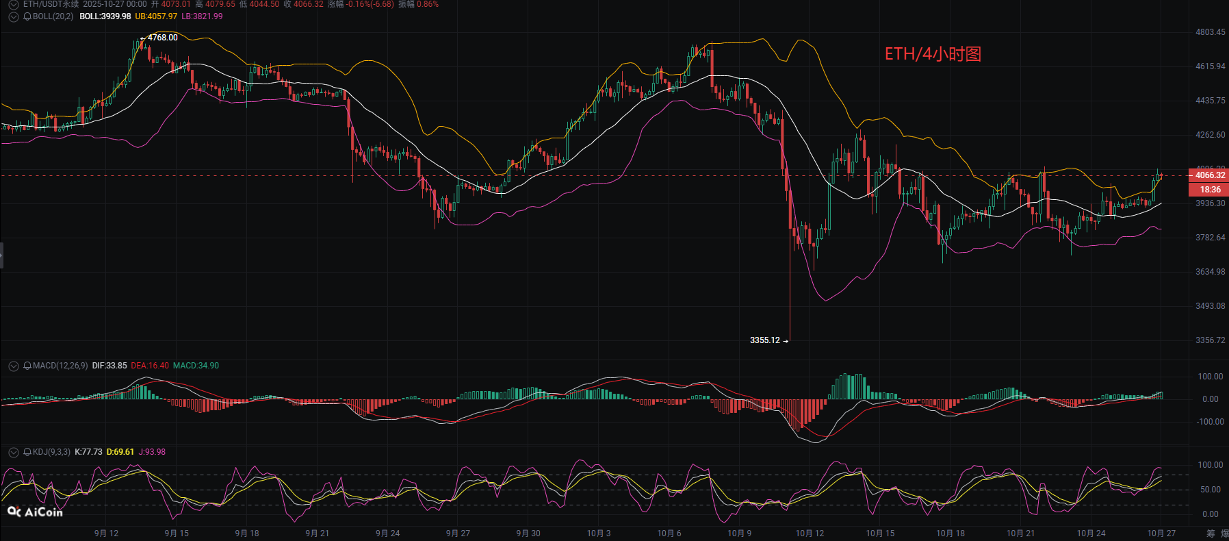Click the BOLL alert bell icon
1229x541 pixels.
coord(27,16)
